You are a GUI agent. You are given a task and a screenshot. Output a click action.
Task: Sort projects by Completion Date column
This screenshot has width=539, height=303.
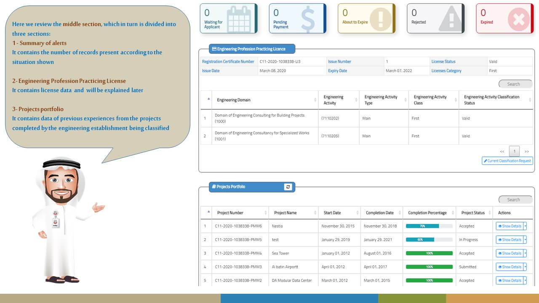380,213
